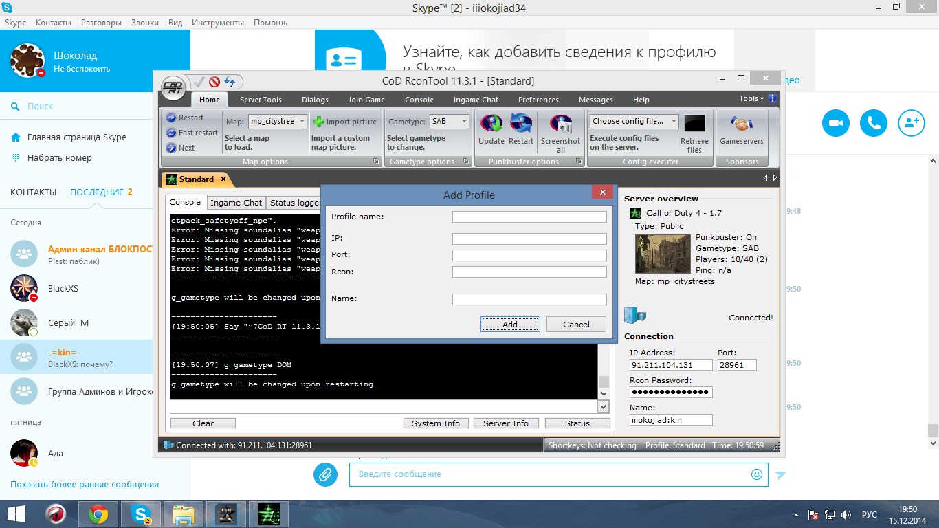Image resolution: width=939 pixels, height=528 pixels.
Task: Open Chrome from the Windows taskbar
Action: 98,514
